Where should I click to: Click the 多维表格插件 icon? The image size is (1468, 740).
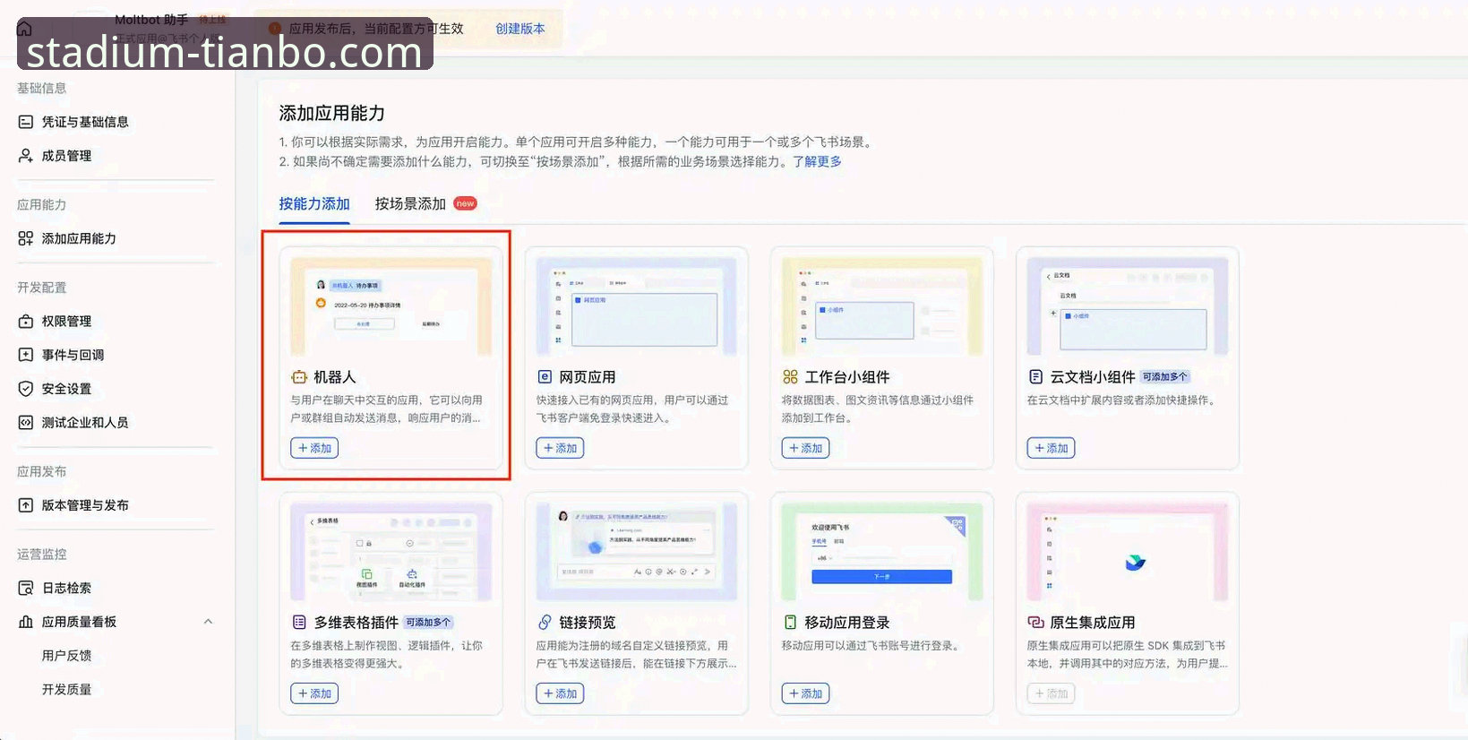(299, 623)
